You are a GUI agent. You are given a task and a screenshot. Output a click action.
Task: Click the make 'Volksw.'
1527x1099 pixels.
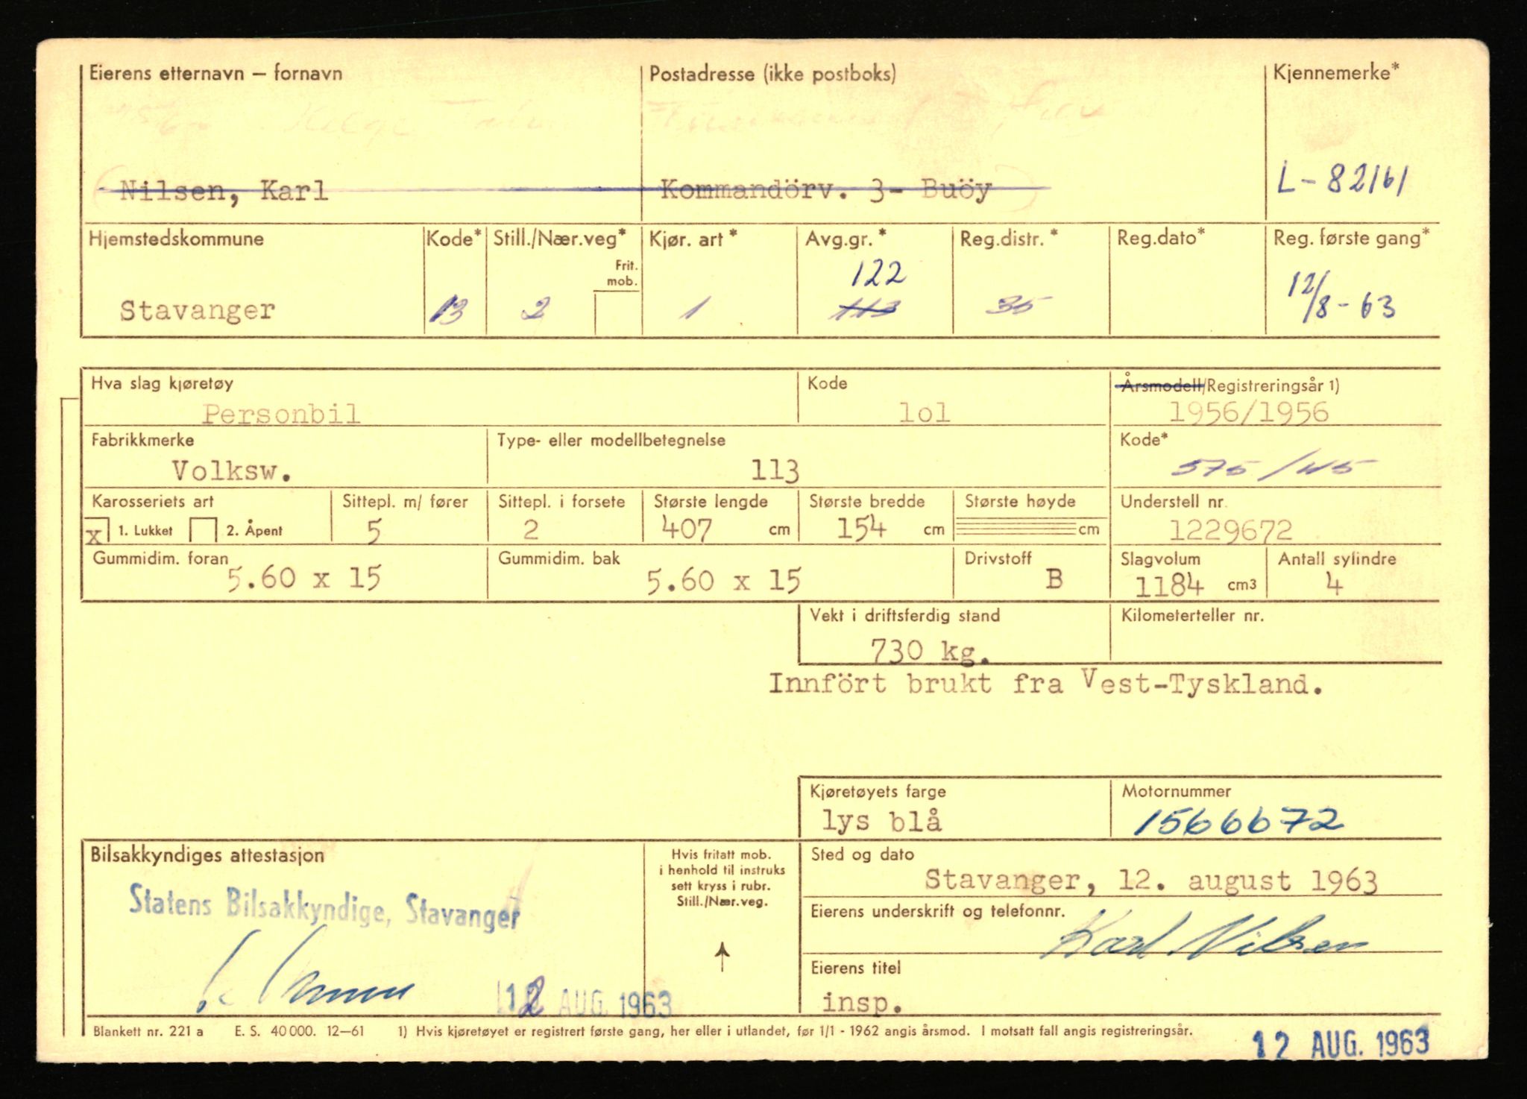(231, 470)
